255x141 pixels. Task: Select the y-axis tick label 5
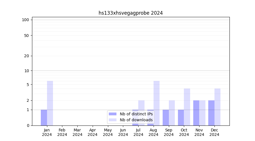coord(28,85)
